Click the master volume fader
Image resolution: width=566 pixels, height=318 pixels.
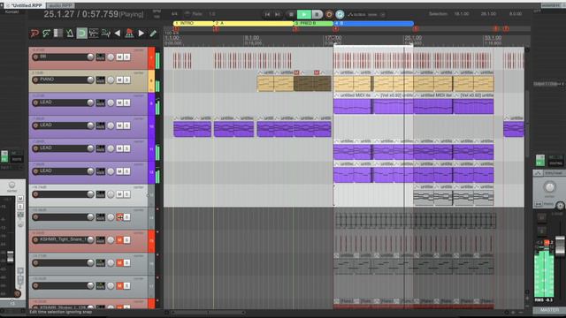(x=560, y=246)
